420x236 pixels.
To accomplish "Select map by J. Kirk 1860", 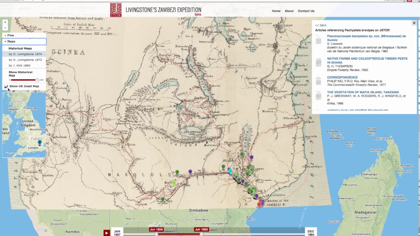I will point(20,65).
